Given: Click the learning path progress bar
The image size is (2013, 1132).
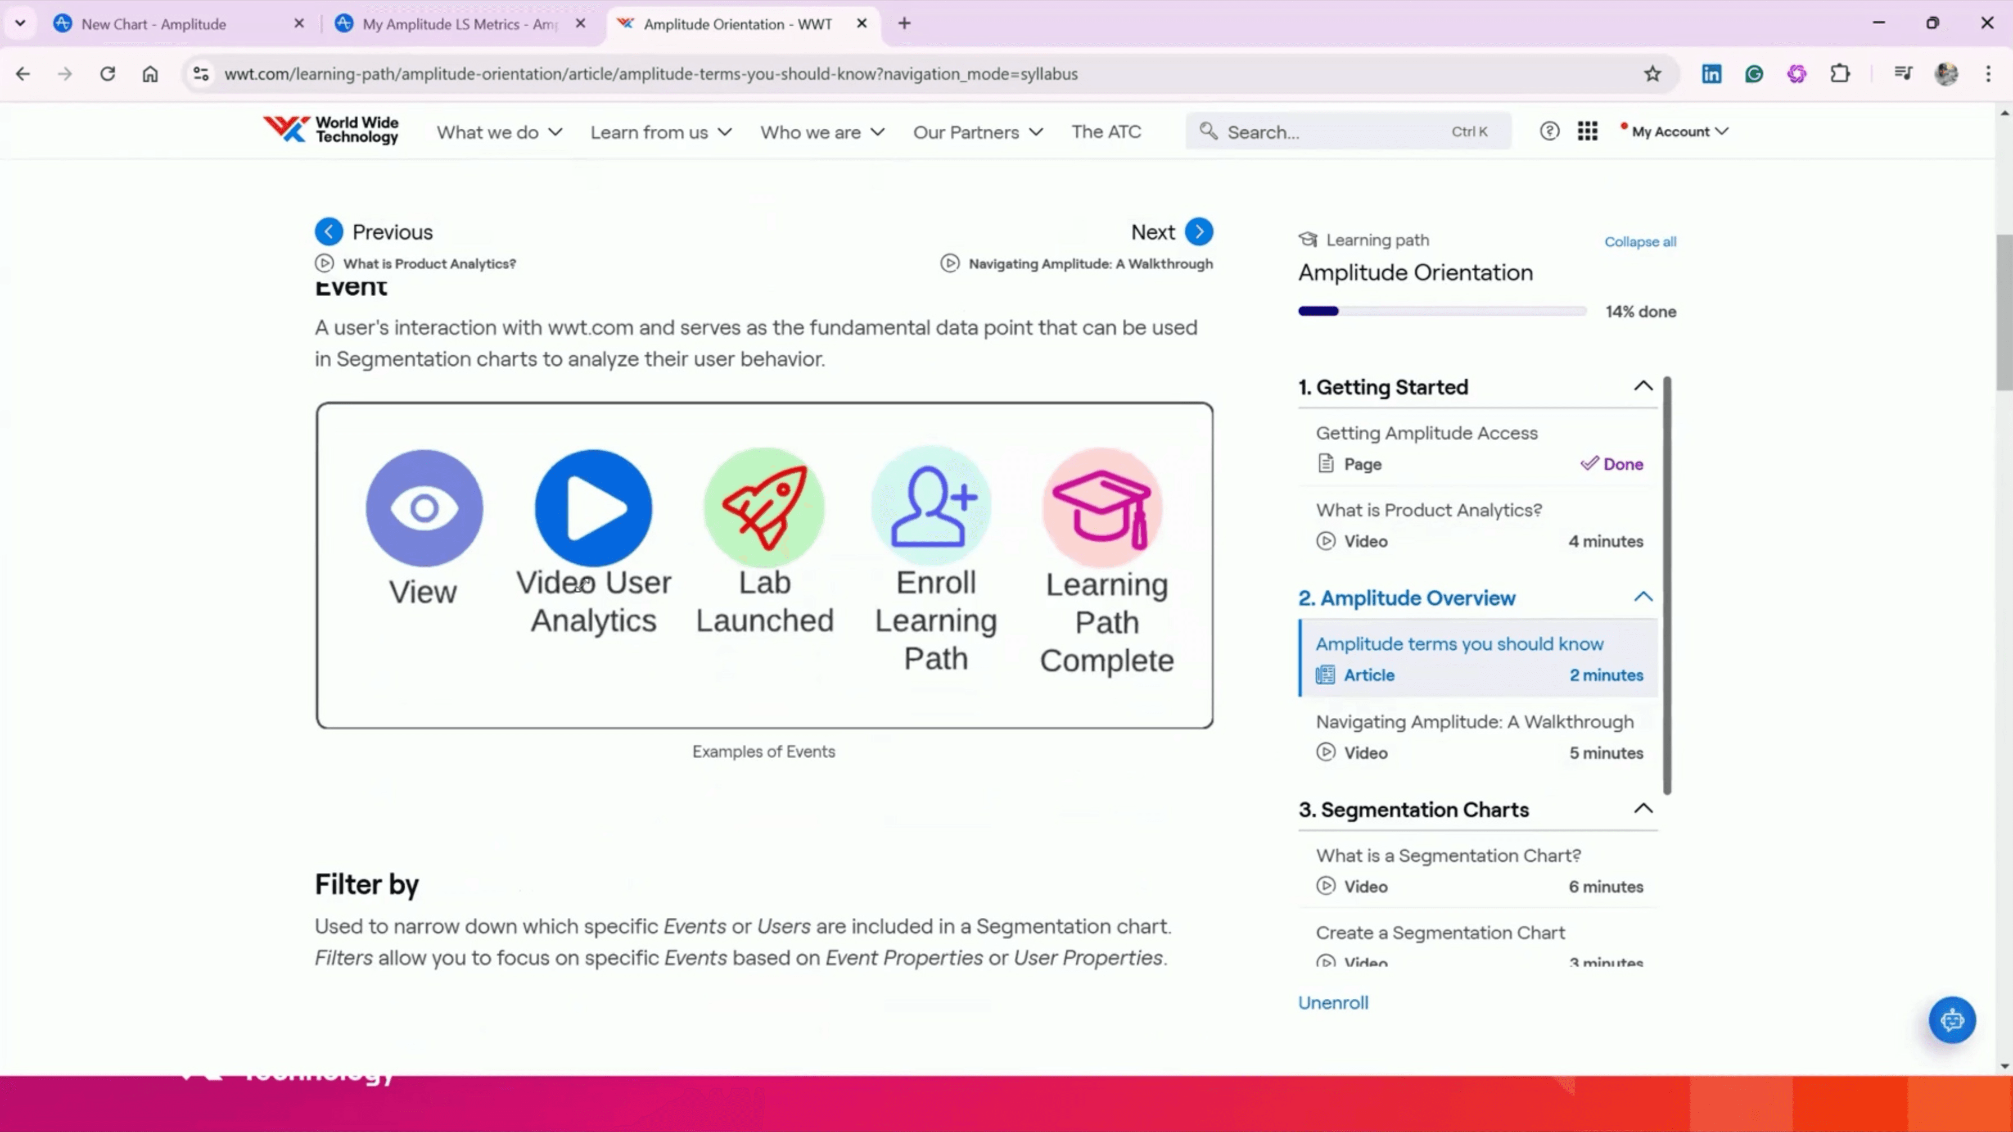Looking at the screenshot, I should (x=1442, y=311).
